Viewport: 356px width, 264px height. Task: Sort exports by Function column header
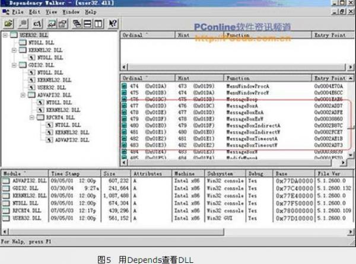268,78
